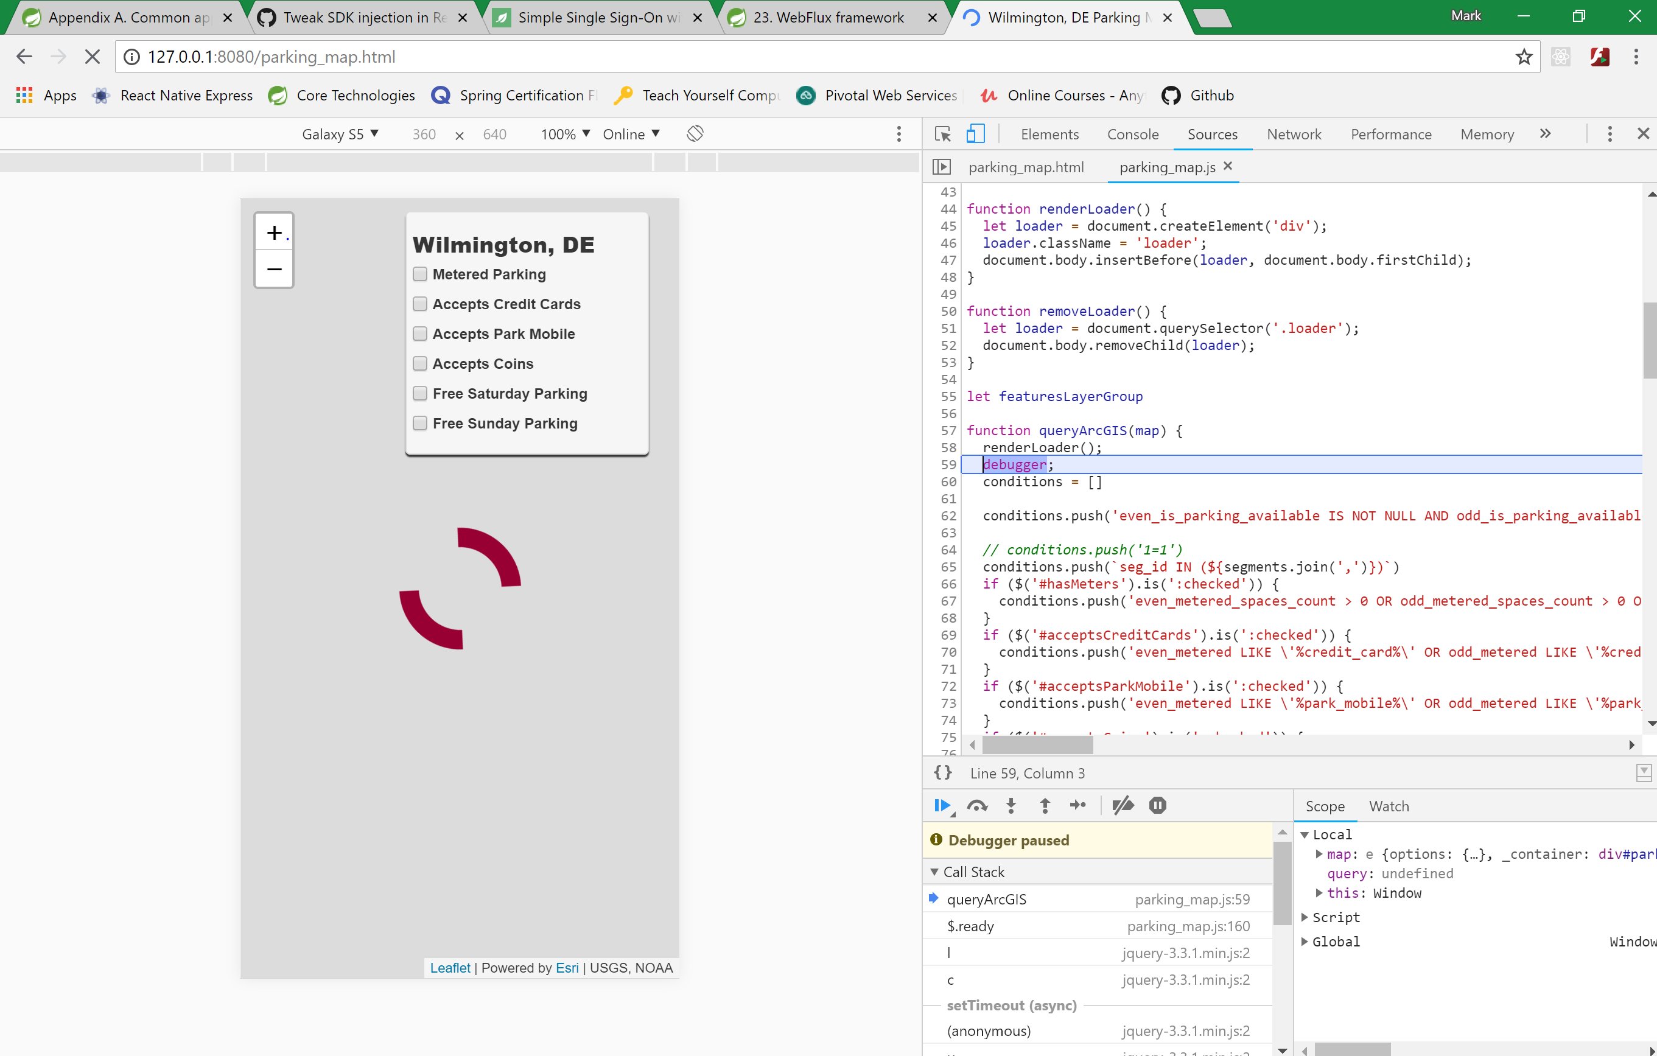
Task: Open the parking_map.html file tab
Action: 1025,167
